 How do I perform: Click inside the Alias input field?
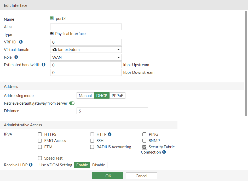pos(86,27)
